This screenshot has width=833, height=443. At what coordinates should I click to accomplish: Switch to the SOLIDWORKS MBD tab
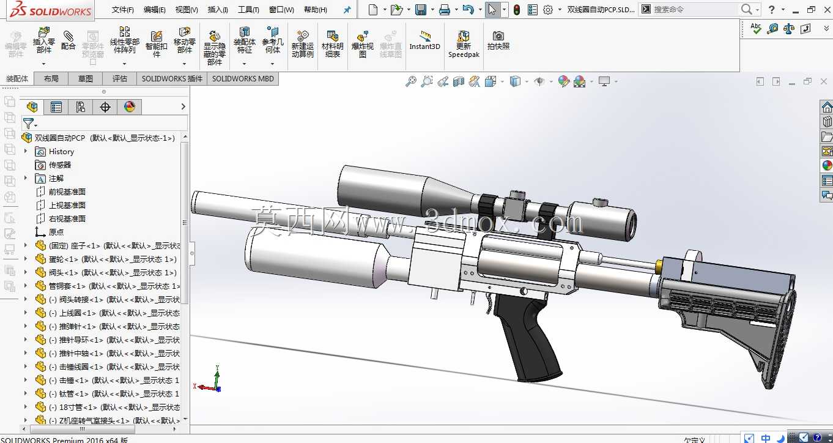pyautogui.click(x=243, y=78)
